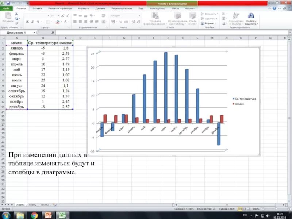
Task: Switch to the Формулы tab
Action: pyautogui.click(x=84, y=8)
